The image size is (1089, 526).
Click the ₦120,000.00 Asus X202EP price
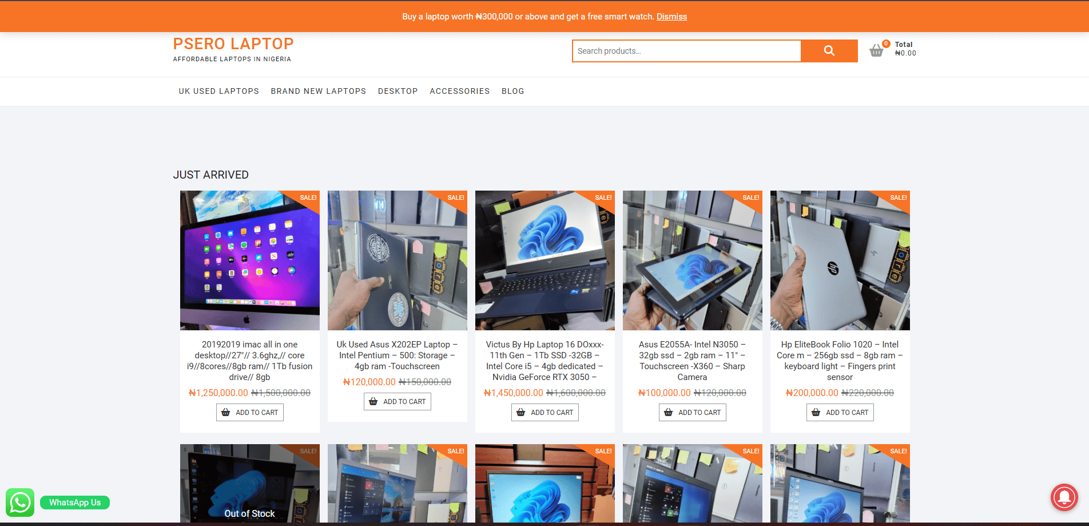click(369, 382)
